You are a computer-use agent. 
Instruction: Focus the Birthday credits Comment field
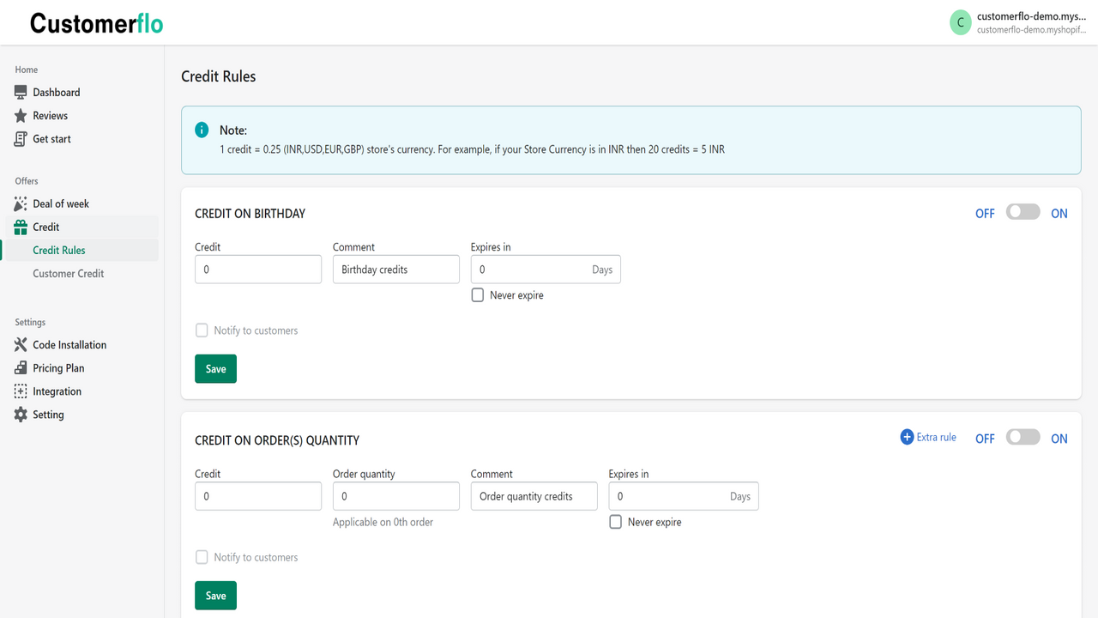pos(396,269)
